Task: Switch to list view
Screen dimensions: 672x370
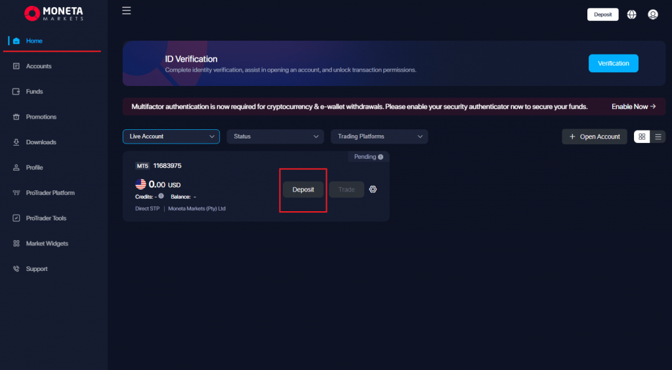Action: click(x=658, y=136)
